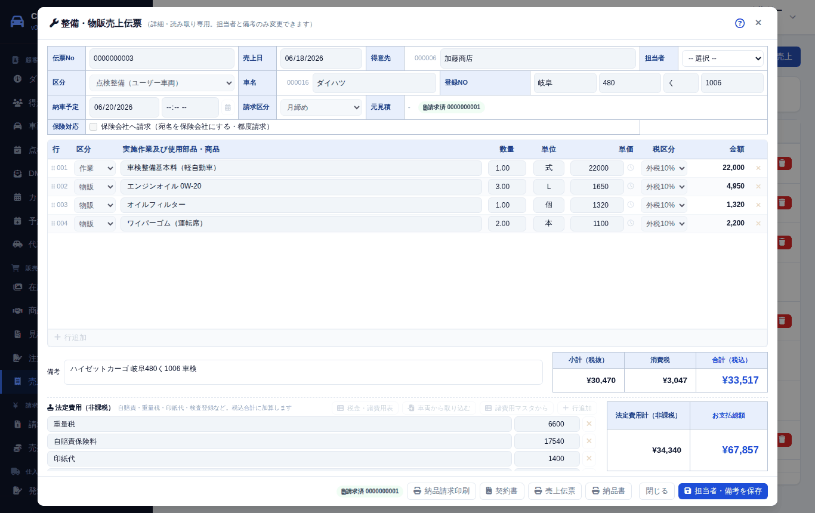The image size is (815, 513).
Task: Click the 得意先 field showing 加藤商店
Action: 538,58
